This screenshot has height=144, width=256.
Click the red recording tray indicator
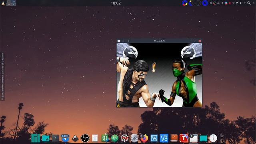pos(230,3)
